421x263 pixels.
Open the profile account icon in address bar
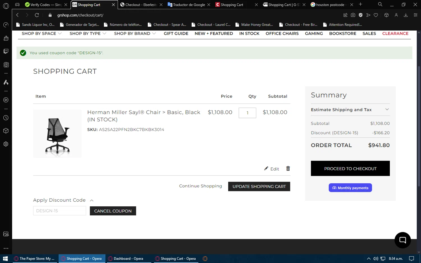[396, 15]
